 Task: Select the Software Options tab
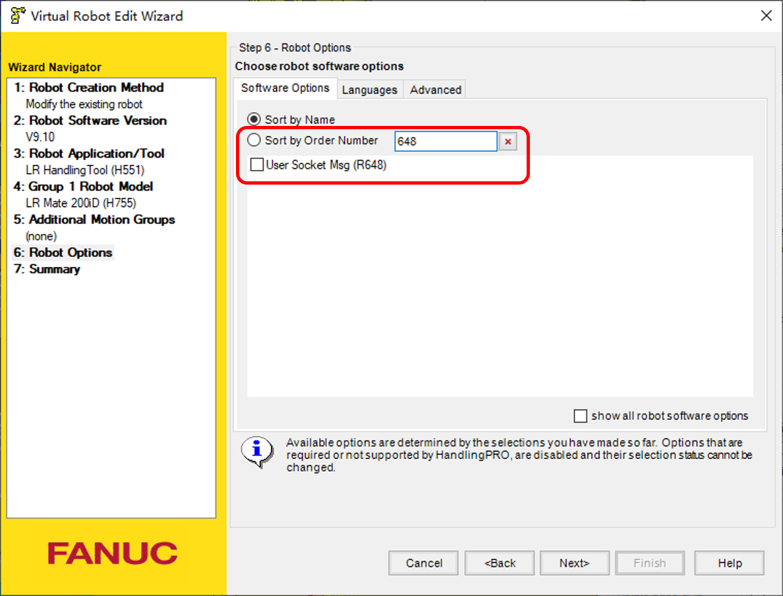click(x=285, y=88)
